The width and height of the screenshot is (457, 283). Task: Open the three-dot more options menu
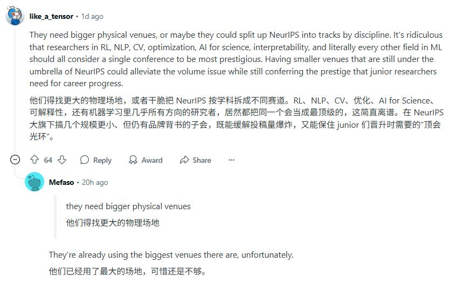click(x=231, y=160)
